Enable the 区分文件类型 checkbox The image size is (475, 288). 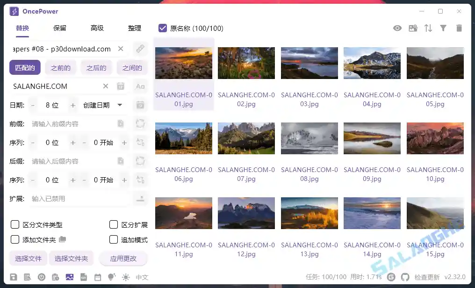14,224
